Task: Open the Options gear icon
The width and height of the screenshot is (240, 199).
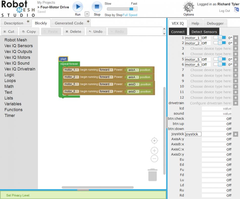Action: pyautogui.click(x=188, y=7)
